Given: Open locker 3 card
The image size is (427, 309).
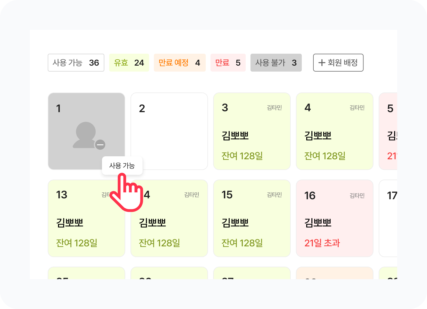Looking at the screenshot, I should [x=252, y=131].
